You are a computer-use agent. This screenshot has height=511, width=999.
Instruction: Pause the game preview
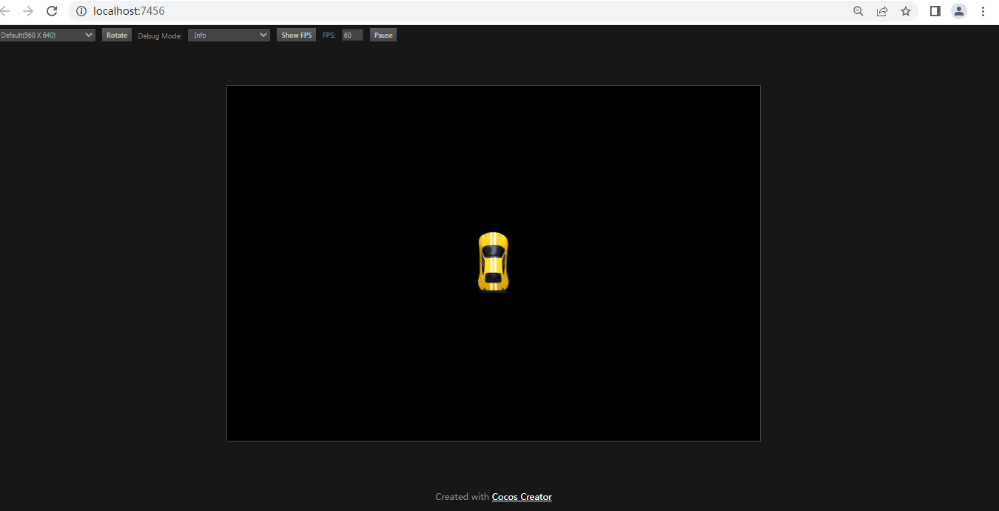[x=383, y=35]
